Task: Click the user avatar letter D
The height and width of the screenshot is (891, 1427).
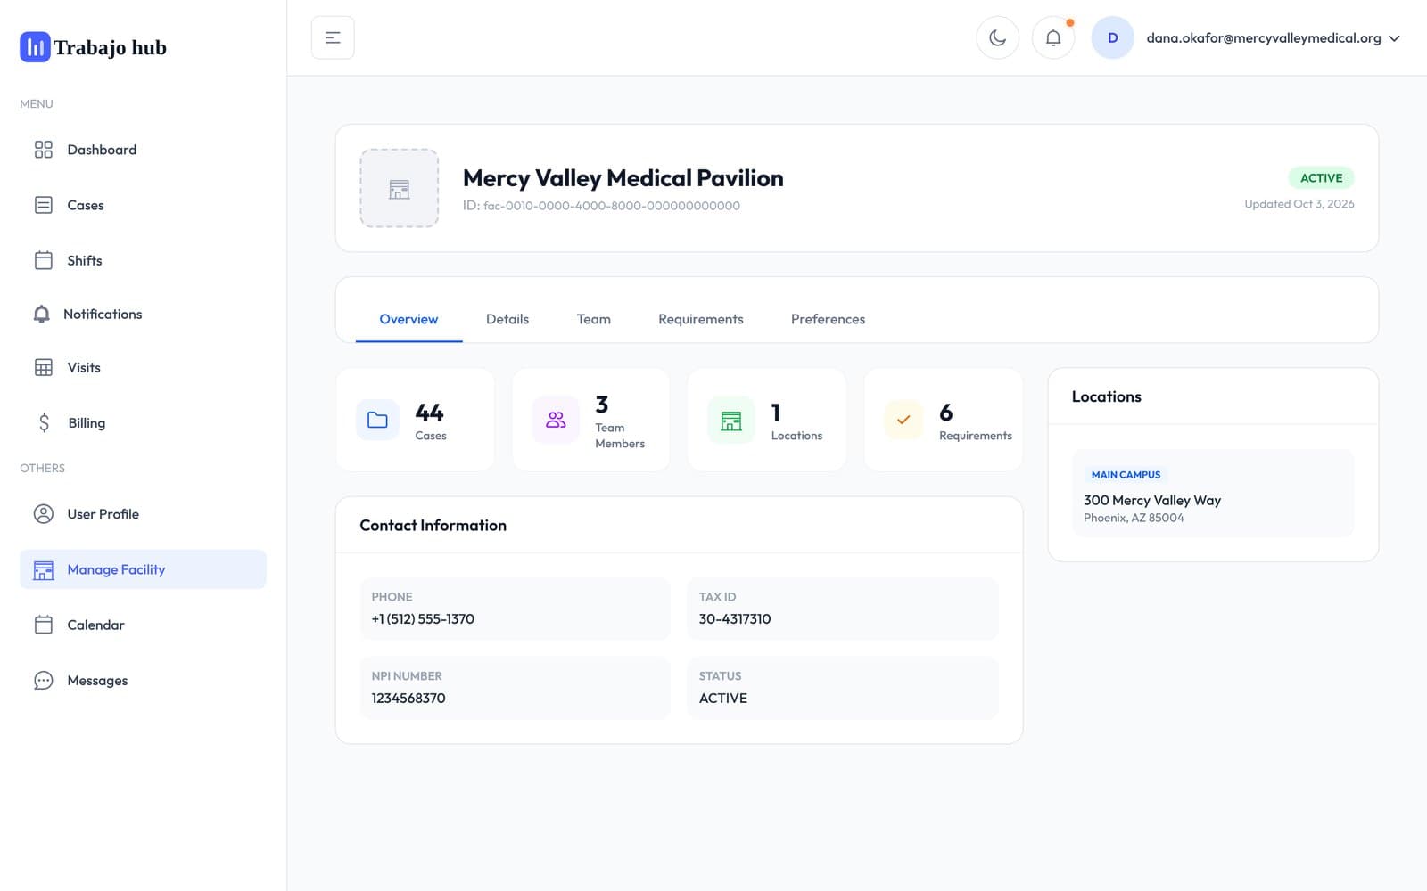Action: 1112,37
